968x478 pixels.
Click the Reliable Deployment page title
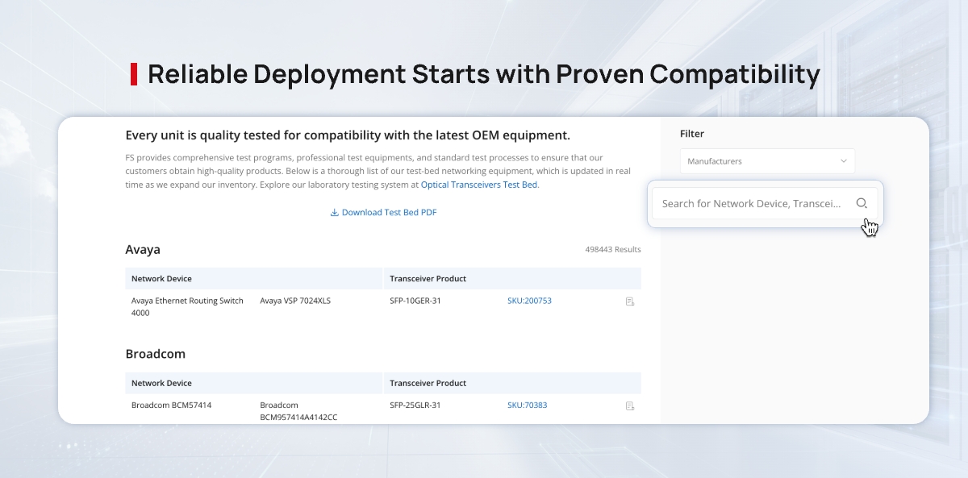point(484,74)
